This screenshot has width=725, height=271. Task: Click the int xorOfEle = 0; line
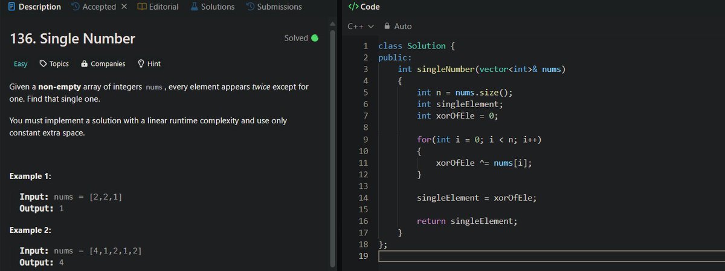coord(457,116)
